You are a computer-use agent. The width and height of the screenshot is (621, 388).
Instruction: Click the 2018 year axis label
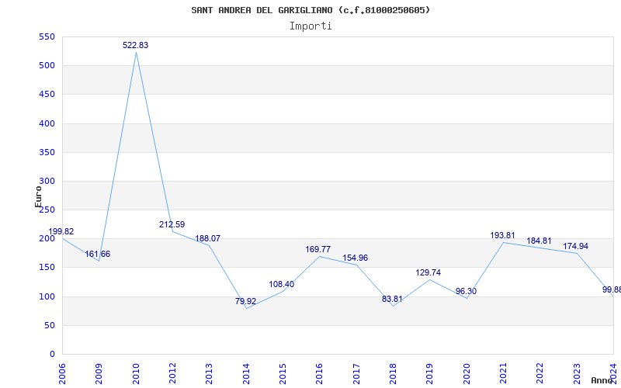(x=393, y=374)
